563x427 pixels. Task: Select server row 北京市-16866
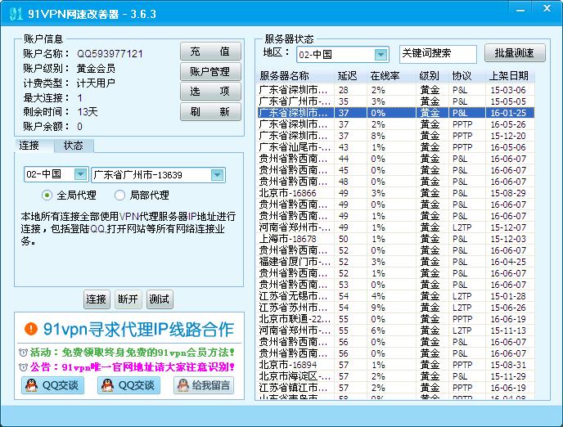(396, 193)
